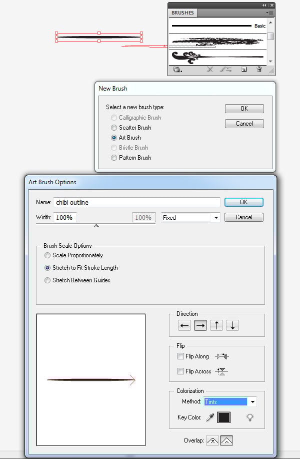Select the Basic brush in Brushes panel

pos(218,26)
